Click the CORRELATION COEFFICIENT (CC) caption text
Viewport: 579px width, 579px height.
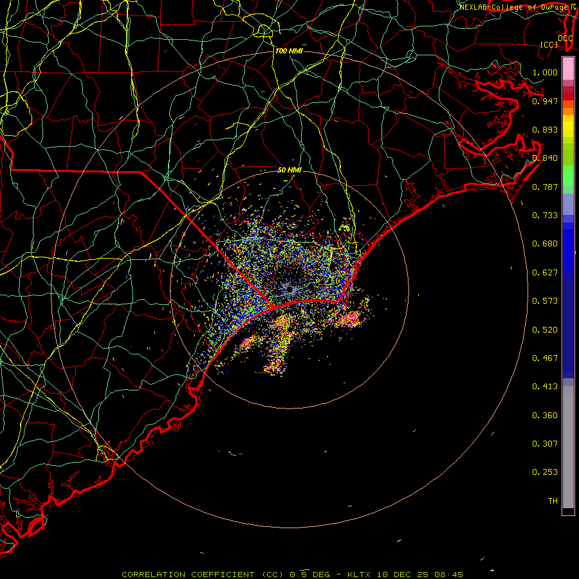(x=203, y=574)
